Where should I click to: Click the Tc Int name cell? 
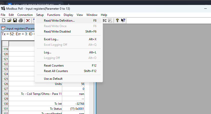pos(35,104)
